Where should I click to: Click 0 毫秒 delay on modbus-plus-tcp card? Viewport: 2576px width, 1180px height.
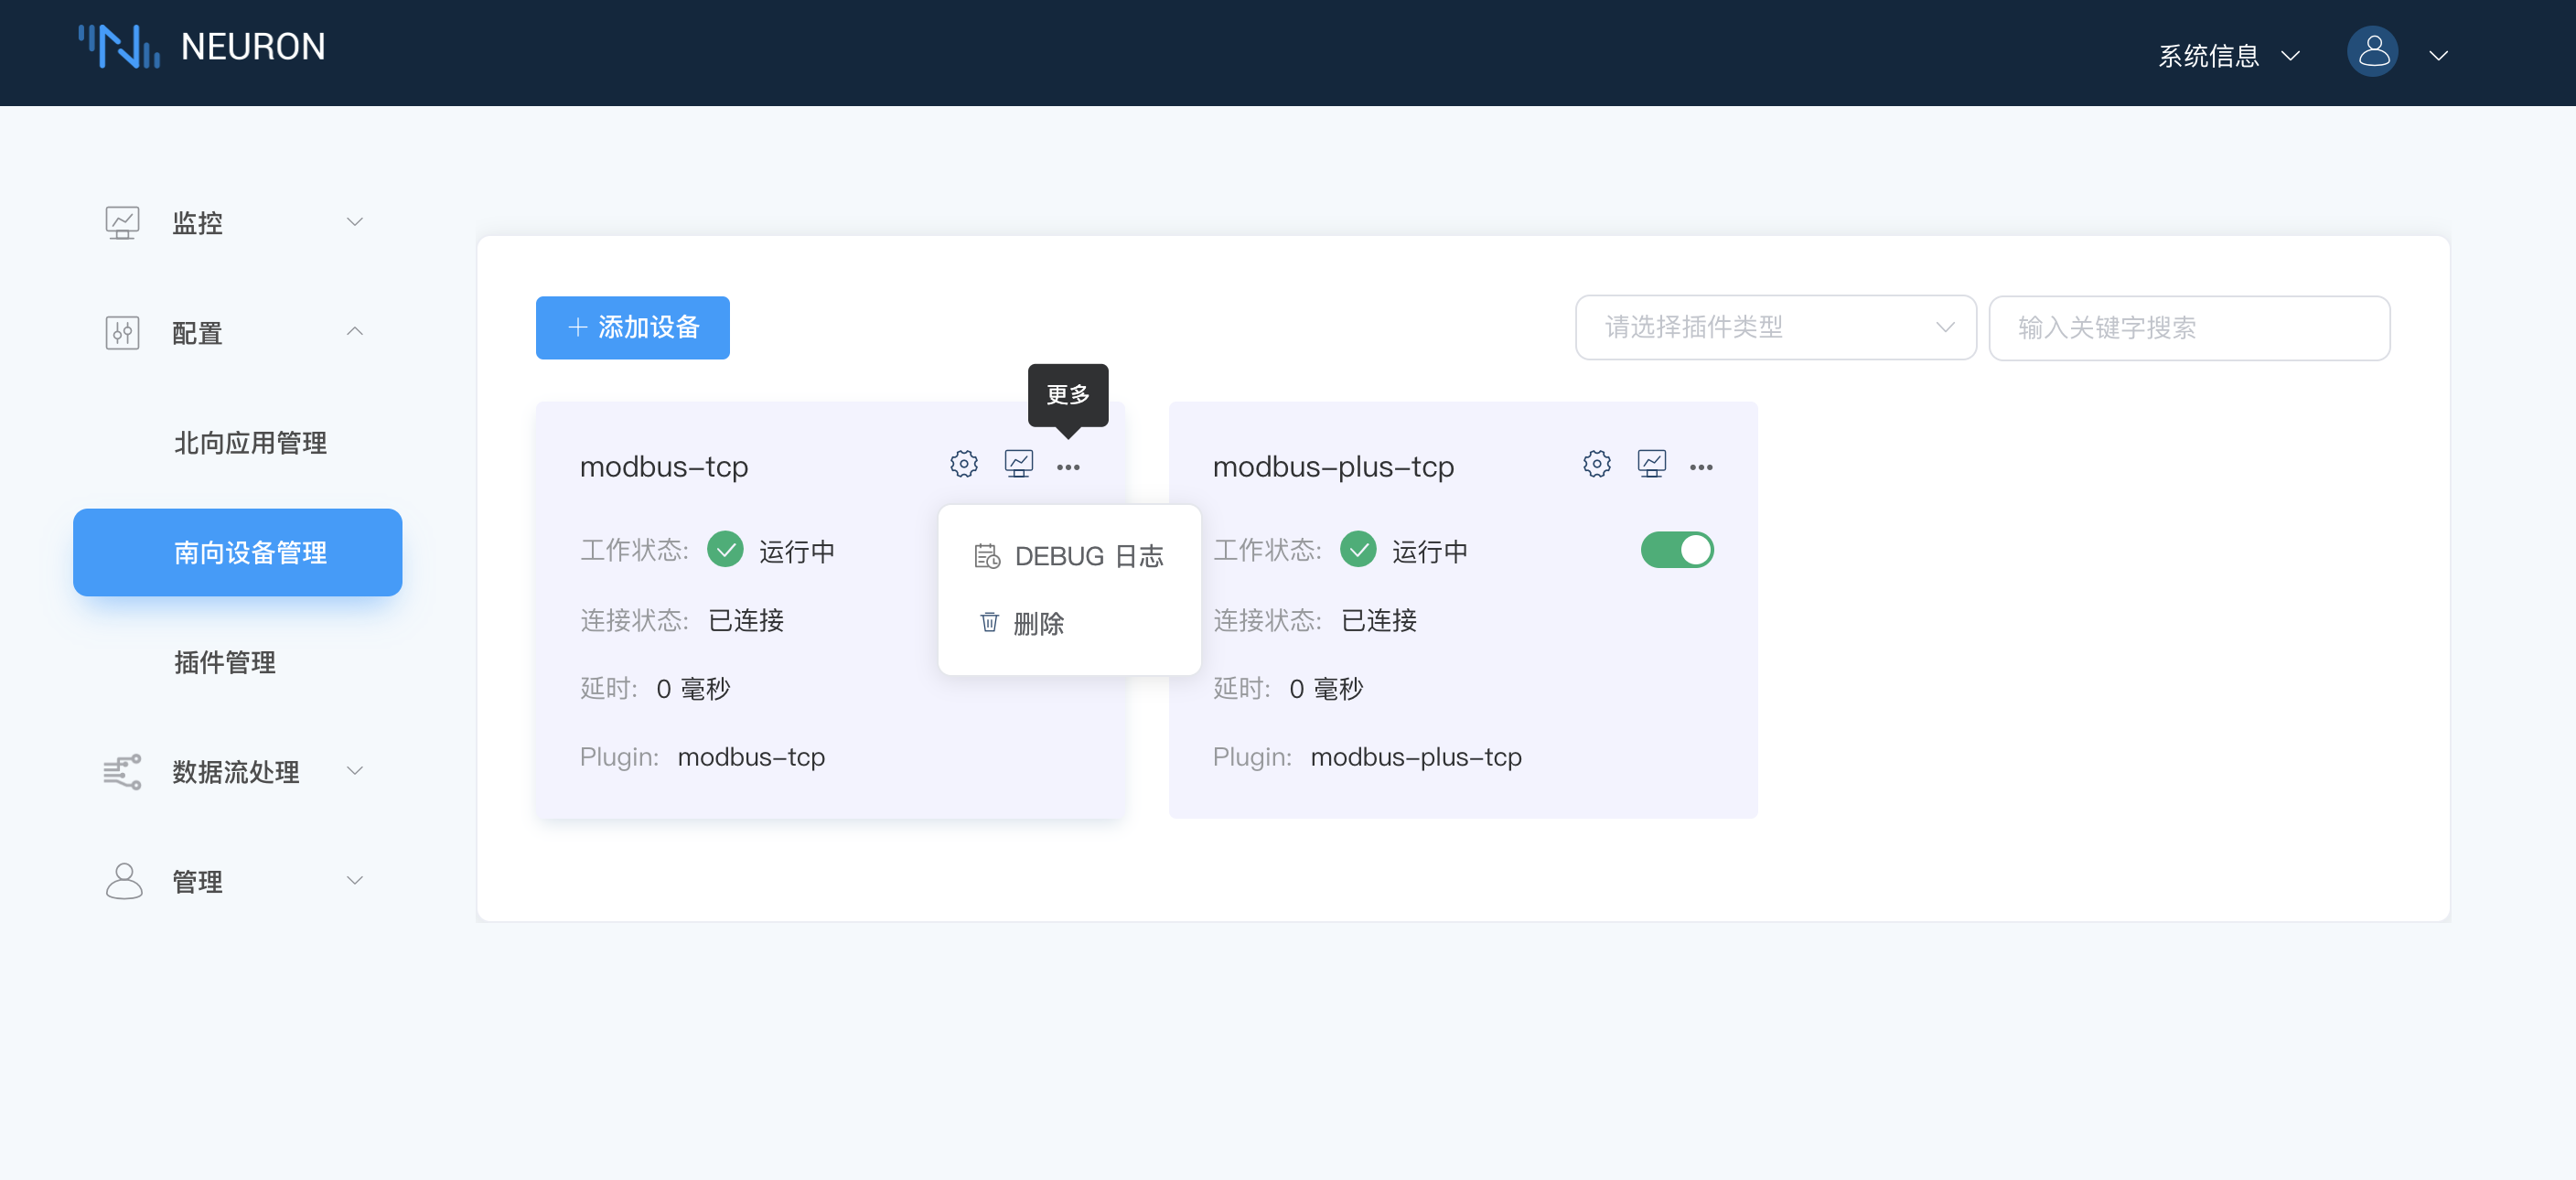(1326, 688)
